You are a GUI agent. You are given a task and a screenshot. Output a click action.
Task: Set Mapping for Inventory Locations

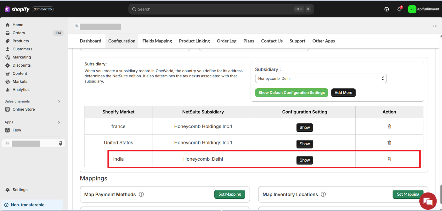[408, 194]
